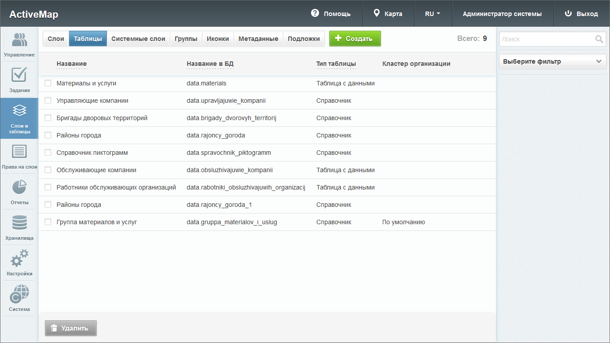Viewport: 610px width, 343px height.
Task: Open the Отчеты pie chart icon
Action: coord(19,187)
